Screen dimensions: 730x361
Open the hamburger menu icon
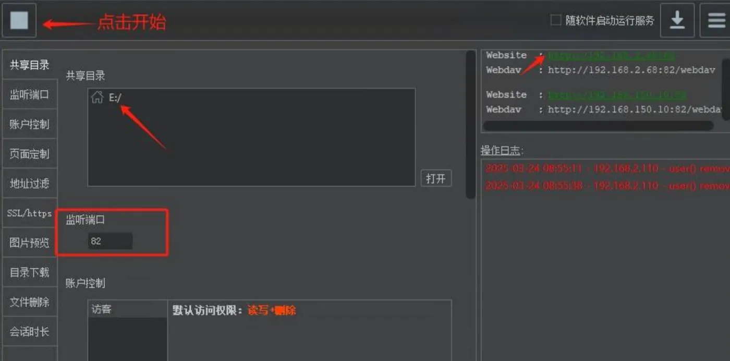coord(715,20)
